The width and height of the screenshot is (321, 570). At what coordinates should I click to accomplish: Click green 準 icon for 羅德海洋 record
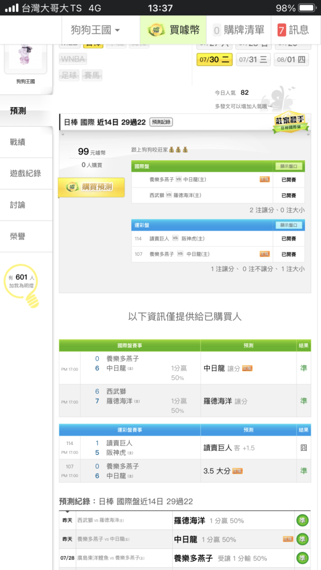[x=302, y=520]
